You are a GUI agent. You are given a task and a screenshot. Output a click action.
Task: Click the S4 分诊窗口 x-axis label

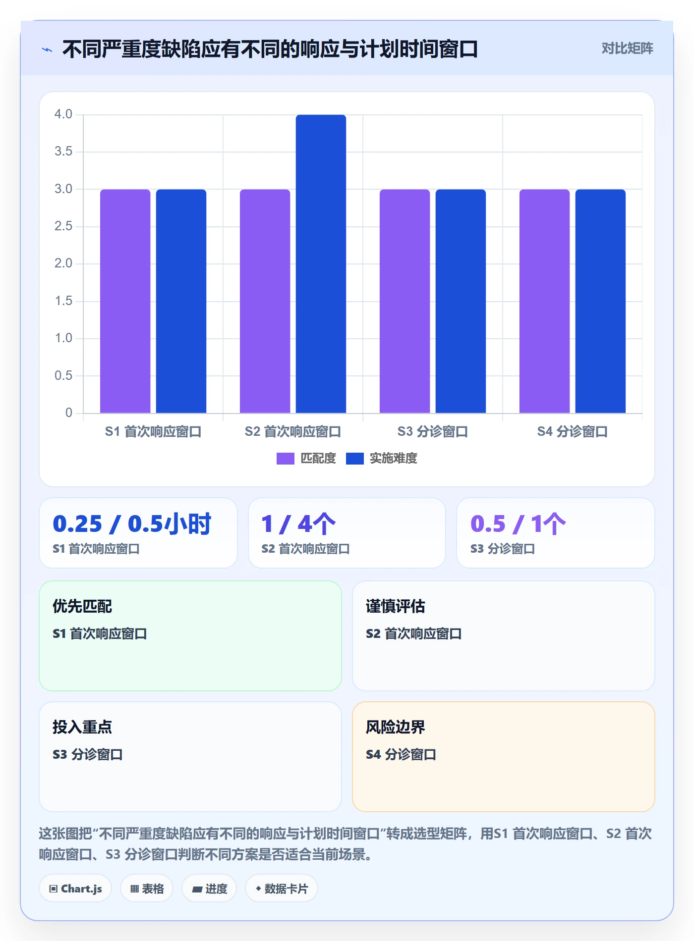tap(573, 431)
